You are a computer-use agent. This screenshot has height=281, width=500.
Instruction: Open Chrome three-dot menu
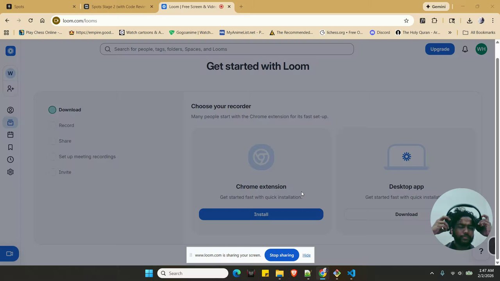(x=493, y=21)
